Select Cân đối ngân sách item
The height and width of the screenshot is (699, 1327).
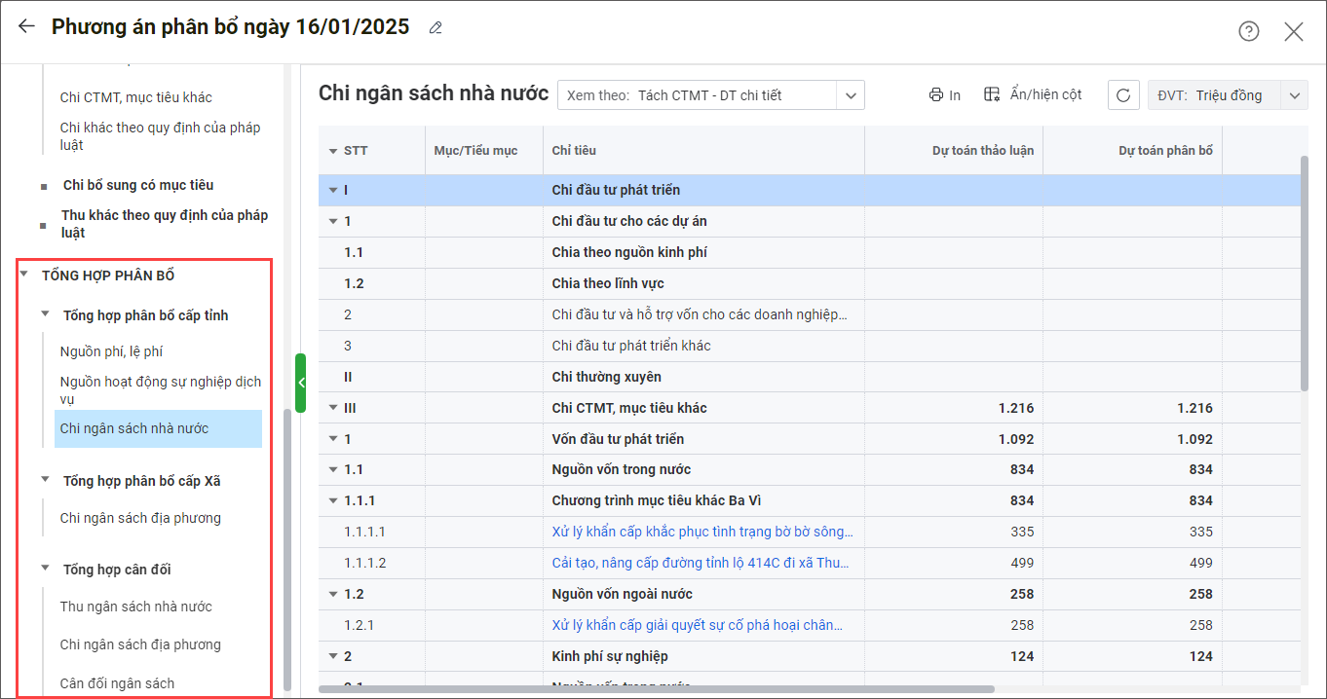(117, 683)
